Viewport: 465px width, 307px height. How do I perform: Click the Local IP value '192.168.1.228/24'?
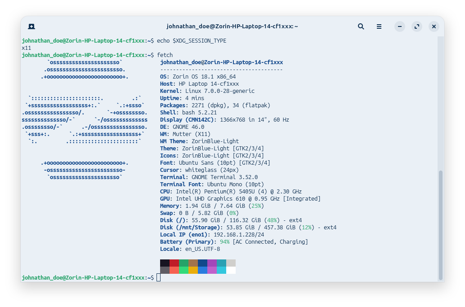(x=239, y=235)
